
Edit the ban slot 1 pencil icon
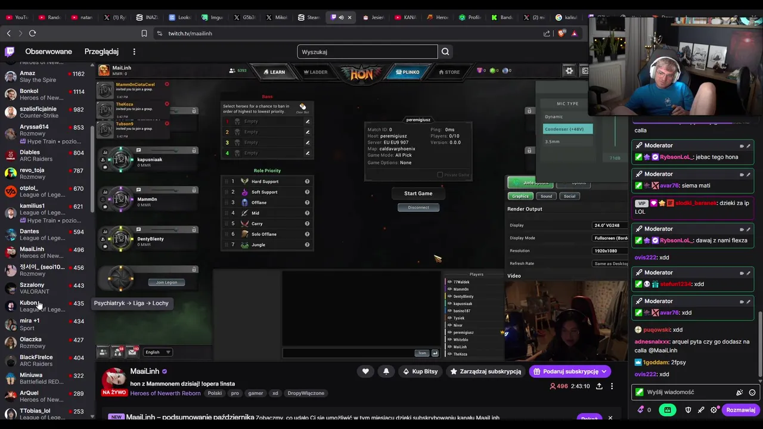[308, 122]
